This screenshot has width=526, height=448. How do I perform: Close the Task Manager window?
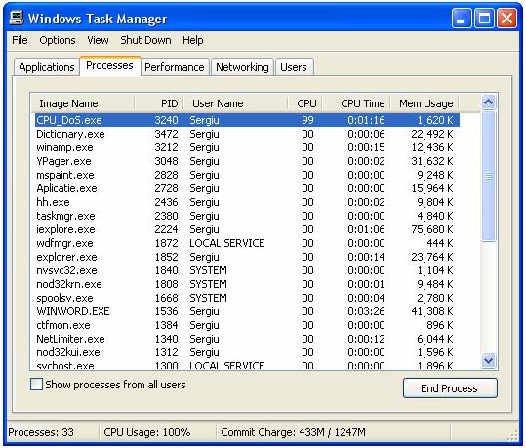[x=506, y=18]
